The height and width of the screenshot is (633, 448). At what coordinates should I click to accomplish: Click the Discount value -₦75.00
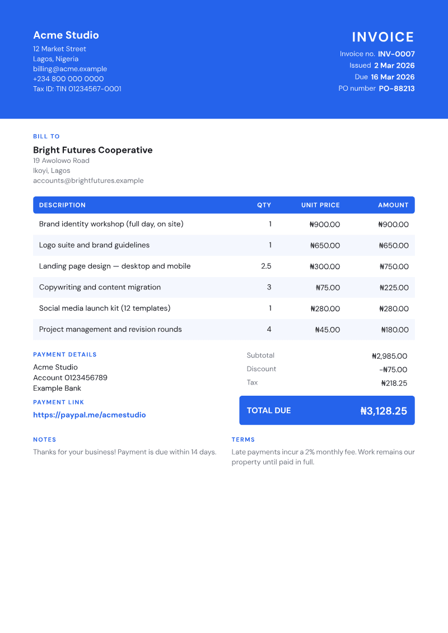[393, 370]
